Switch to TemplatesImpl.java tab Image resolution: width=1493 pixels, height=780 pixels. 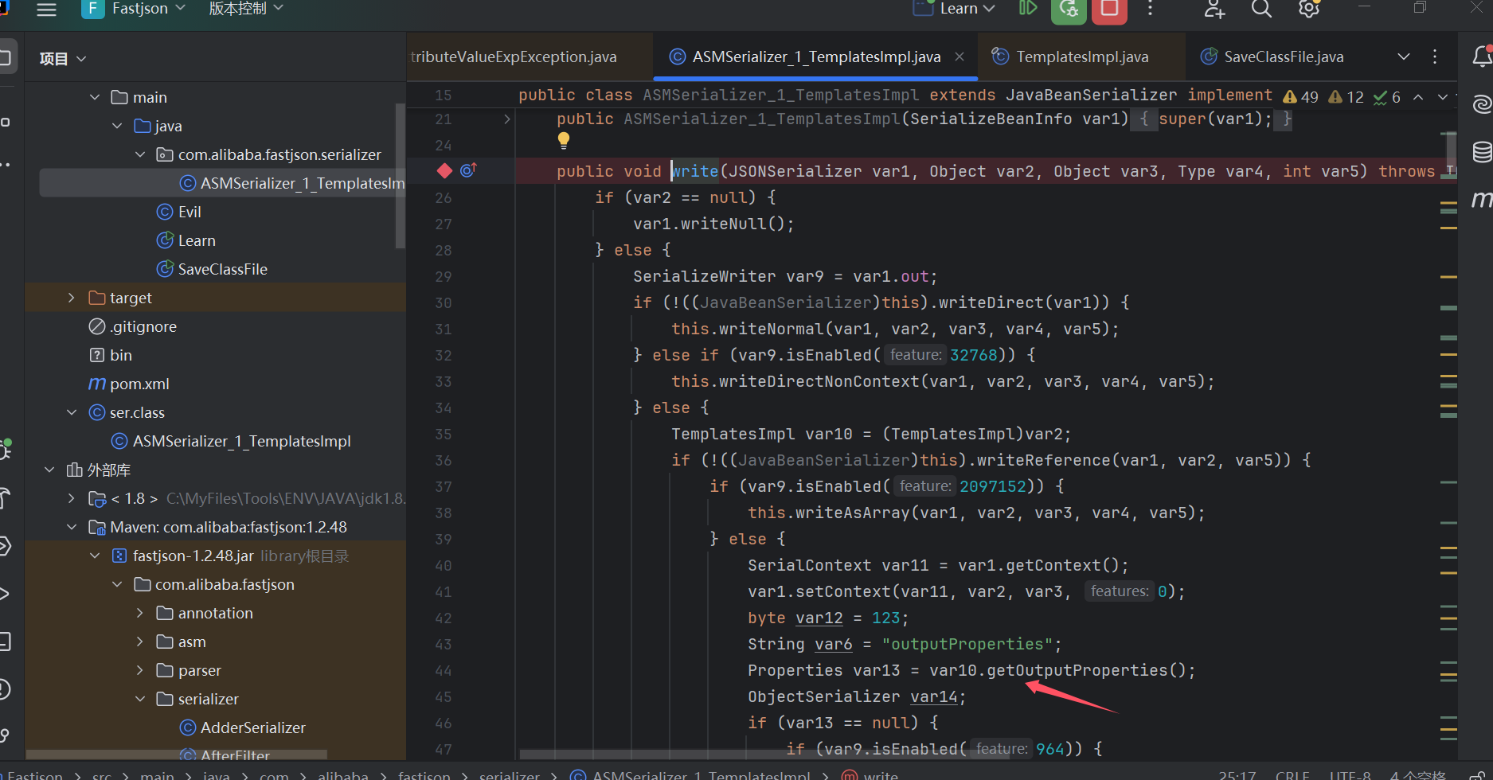coord(1082,57)
